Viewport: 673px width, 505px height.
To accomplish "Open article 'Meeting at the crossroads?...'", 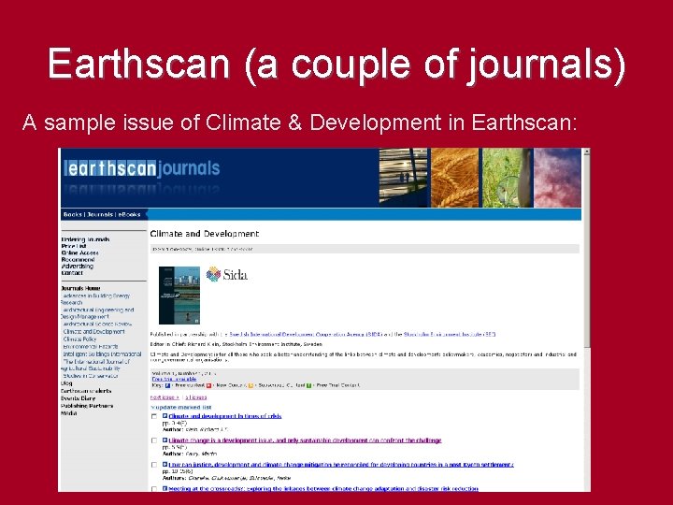I will tap(323, 489).
